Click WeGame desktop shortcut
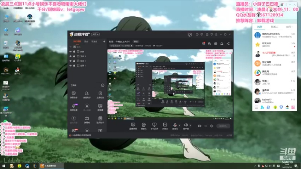The width and height of the screenshot is (301, 169). (6, 71)
